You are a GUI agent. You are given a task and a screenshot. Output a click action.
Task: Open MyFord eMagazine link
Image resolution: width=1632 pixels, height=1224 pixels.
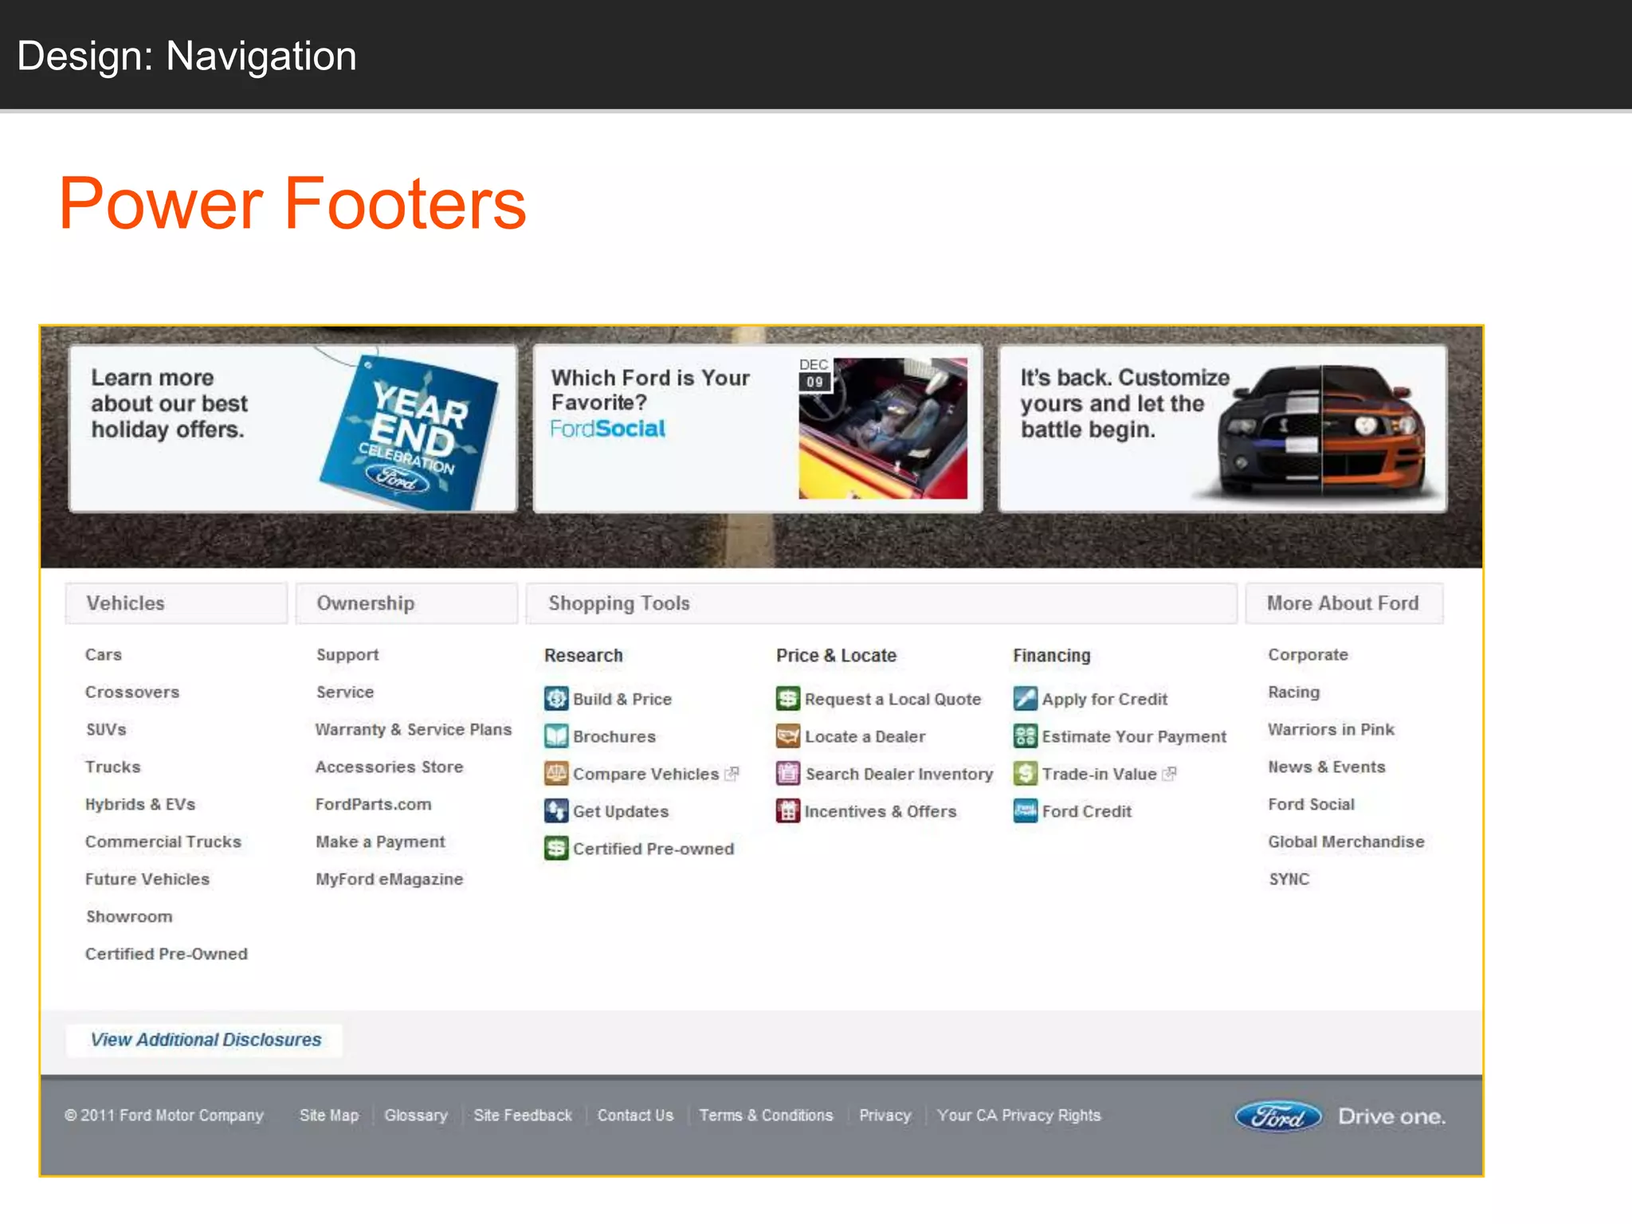[390, 879]
